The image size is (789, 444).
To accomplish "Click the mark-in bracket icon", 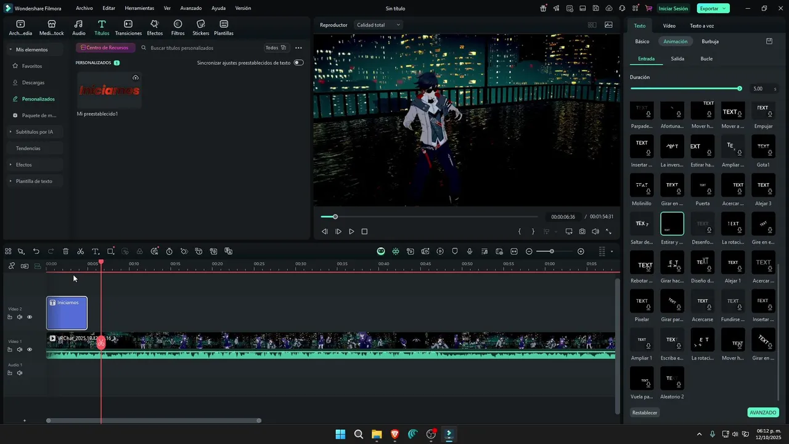I will tap(520, 232).
